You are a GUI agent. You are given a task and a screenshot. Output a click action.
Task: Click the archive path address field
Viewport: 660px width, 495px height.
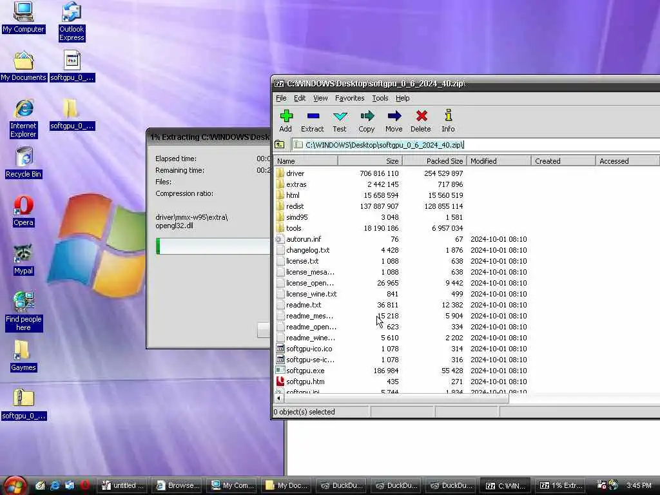(x=476, y=145)
